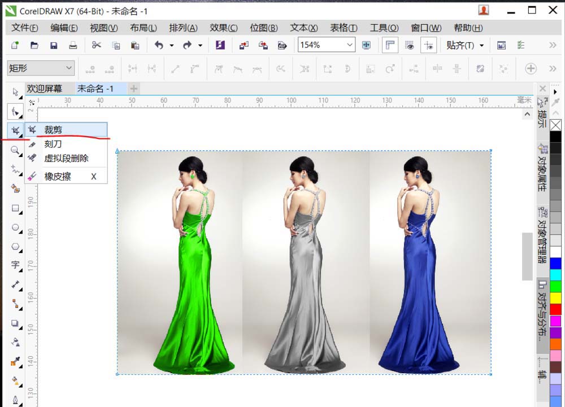Viewport: 565px width, 407px height.
Task: Pick the red swatch in color palette
Action: coord(556,309)
